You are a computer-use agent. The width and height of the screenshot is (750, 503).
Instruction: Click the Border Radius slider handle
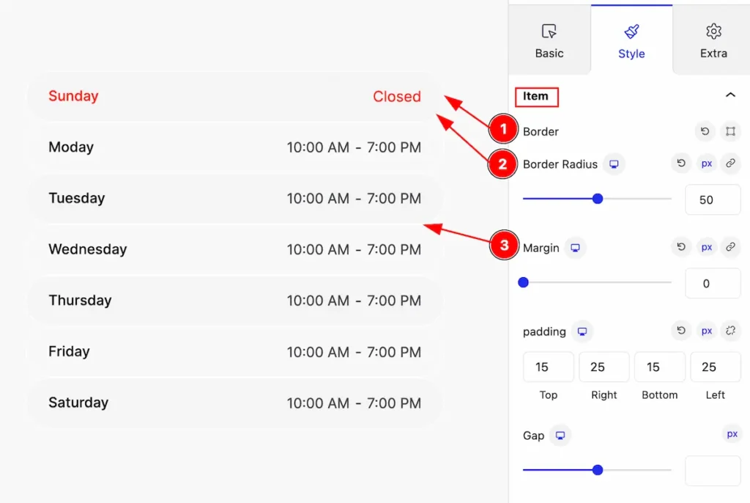tap(598, 199)
